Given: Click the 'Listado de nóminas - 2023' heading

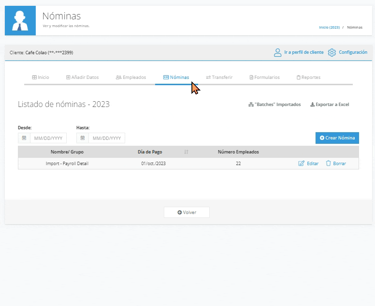Looking at the screenshot, I should [64, 104].
